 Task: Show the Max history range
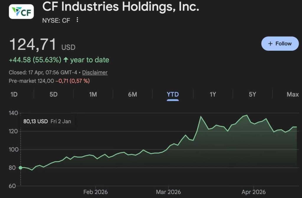[x=293, y=94]
